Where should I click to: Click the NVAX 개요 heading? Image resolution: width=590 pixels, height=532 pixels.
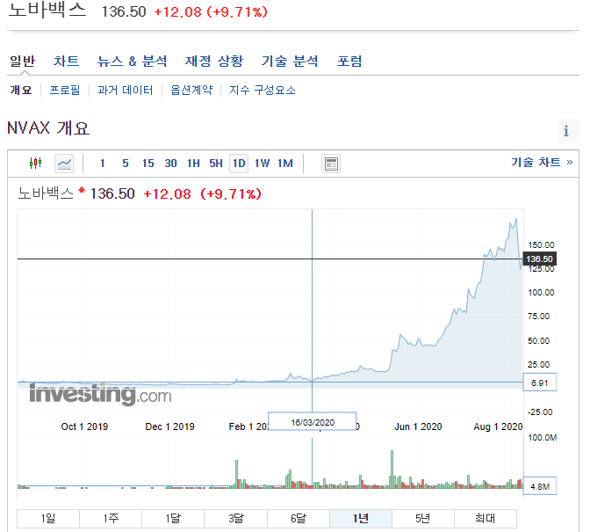tap(48, 128)
